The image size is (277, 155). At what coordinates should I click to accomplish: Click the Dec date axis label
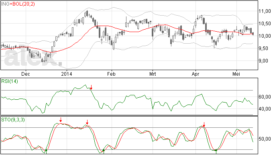(26, 74)
